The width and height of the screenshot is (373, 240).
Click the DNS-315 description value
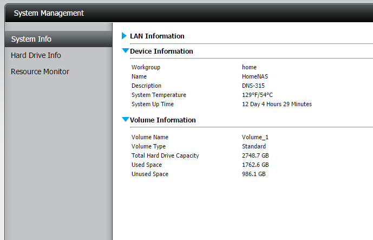pos(254,86)
